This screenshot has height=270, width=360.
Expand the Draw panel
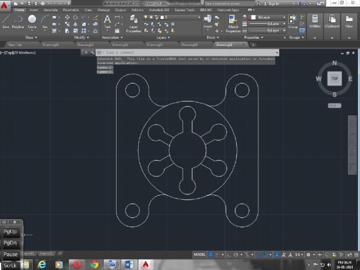tap(31, 38)
